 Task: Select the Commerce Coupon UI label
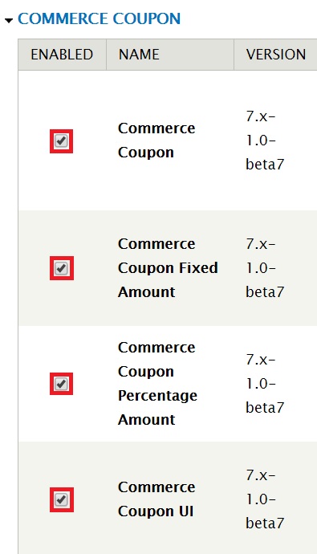tap(156, 499)
